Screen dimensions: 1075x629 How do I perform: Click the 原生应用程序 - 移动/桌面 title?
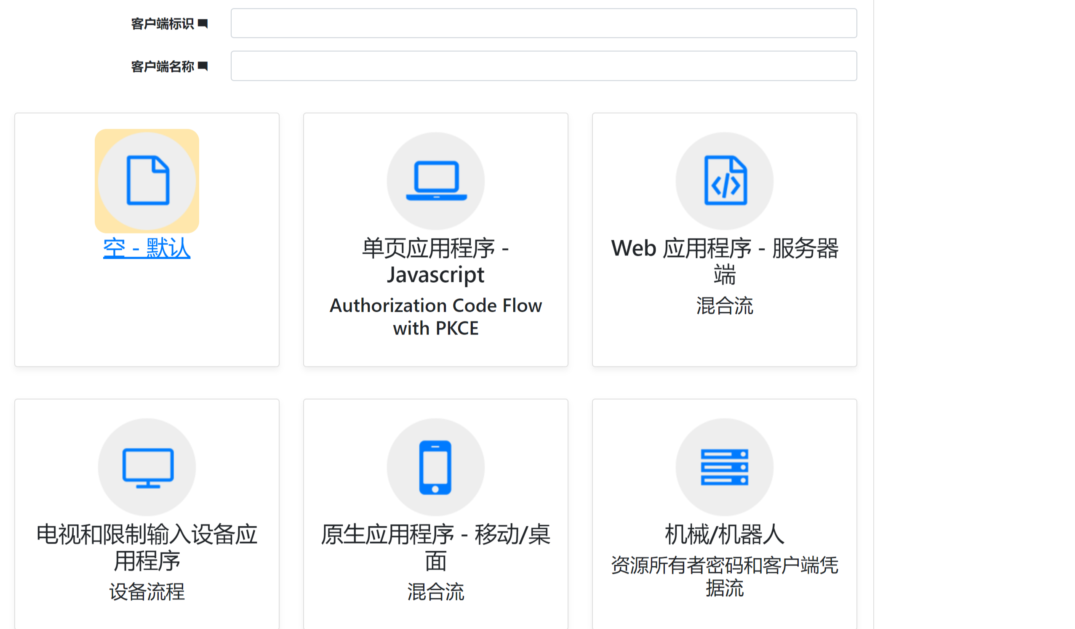435,547
